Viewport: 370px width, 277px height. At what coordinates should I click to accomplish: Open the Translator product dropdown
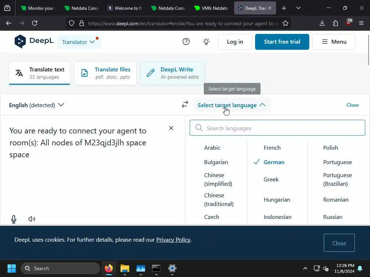[x=78, y=42]
